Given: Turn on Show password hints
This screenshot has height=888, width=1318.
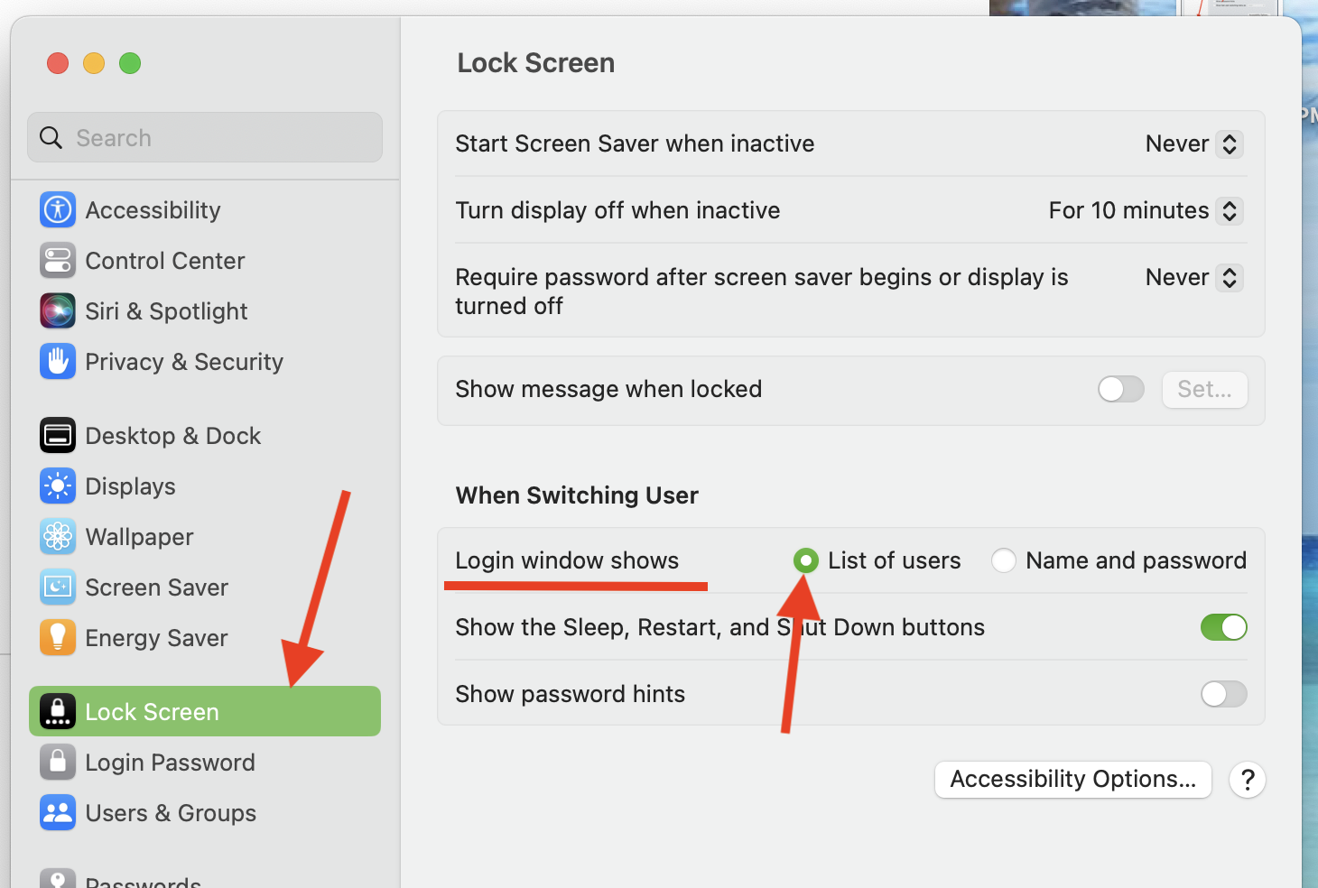Looking at the screenshot, I should pos(1223,694).
